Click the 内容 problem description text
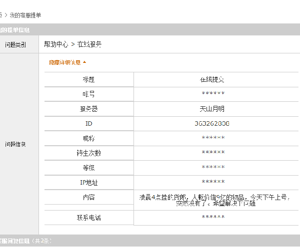 (x=214, y=200)
